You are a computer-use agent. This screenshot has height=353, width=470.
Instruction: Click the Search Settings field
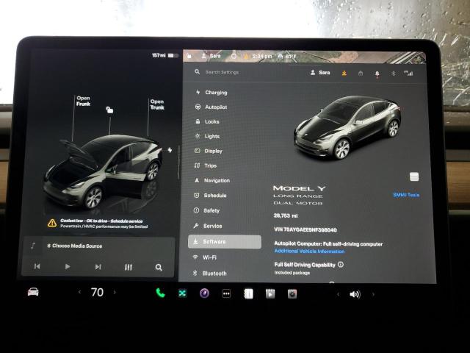(x=222, y=72)
